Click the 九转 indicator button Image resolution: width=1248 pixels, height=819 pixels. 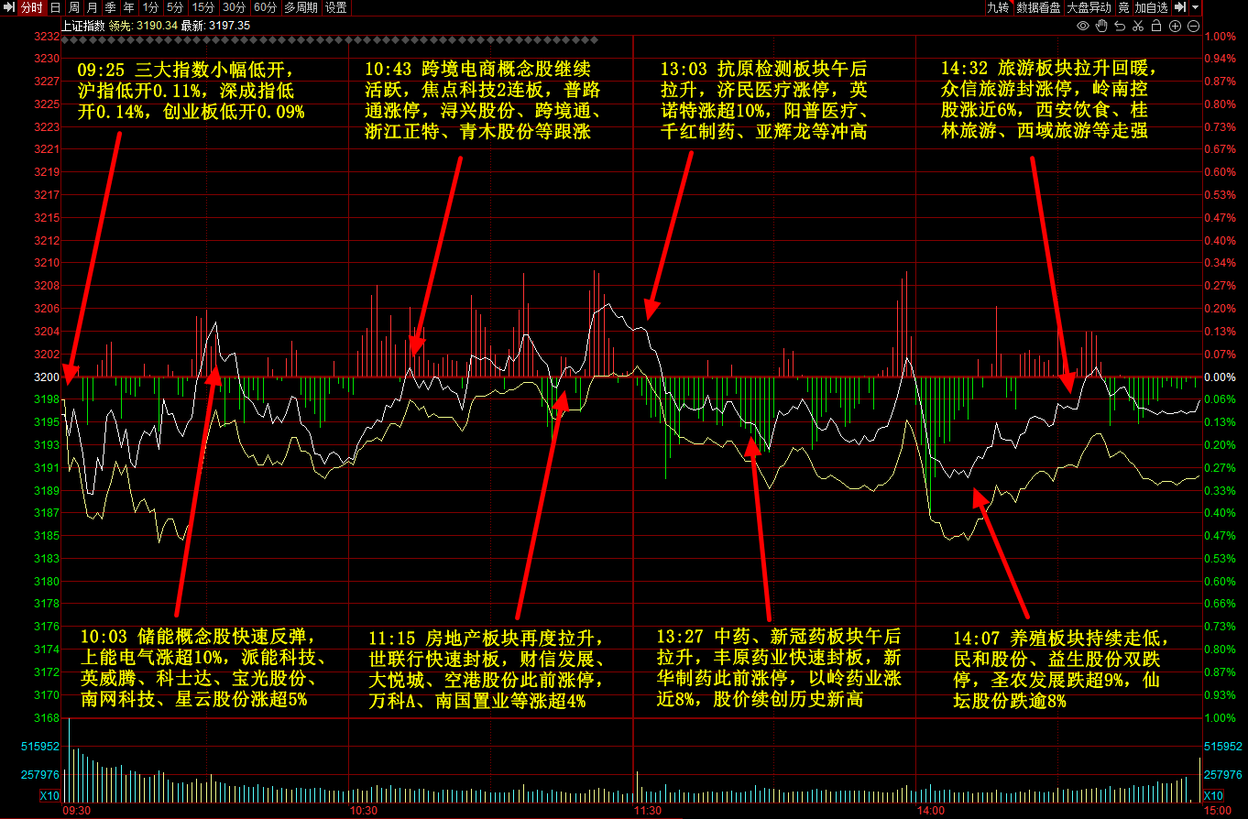pyautogui.click(x=998, y=7)
